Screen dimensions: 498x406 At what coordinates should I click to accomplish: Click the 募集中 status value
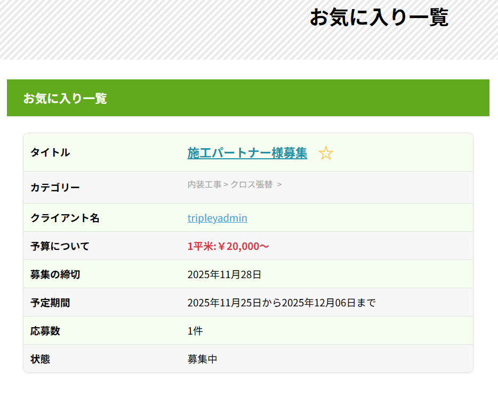[203, 359]
